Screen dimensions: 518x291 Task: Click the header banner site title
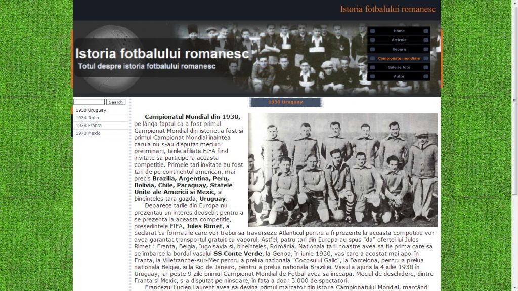point(162,54)
